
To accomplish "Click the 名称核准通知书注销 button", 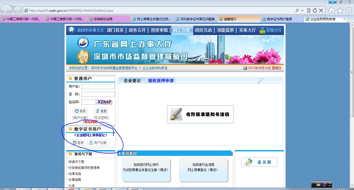I will [200, 114].
